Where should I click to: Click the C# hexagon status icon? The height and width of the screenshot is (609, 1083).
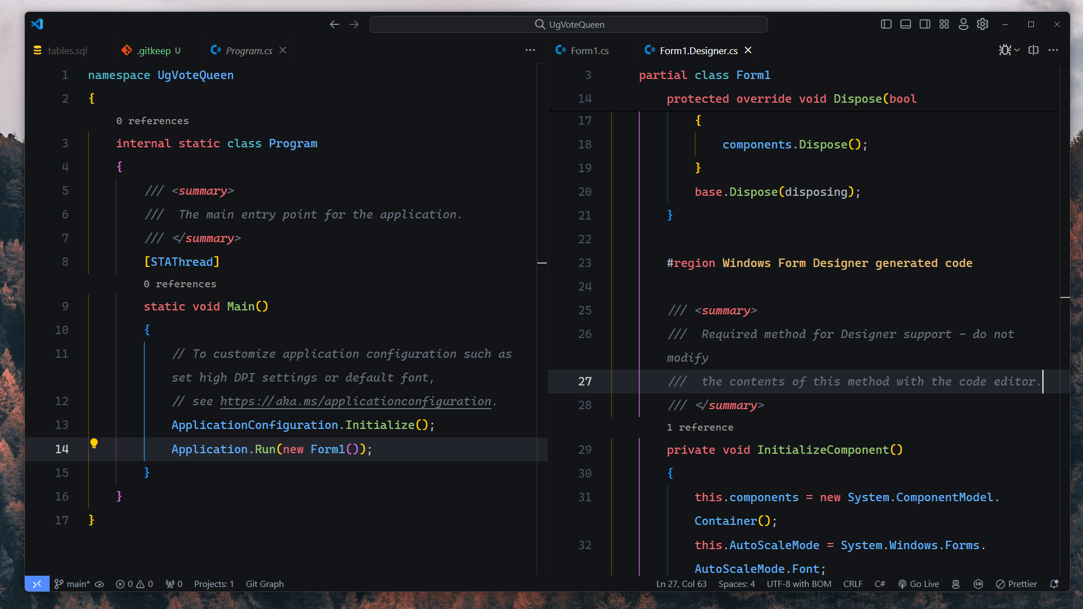pyautogui.click(x=979, y=584)
